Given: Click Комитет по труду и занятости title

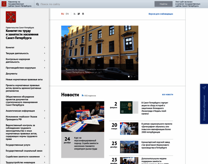Looking at the screenshot, I should 22,34.
